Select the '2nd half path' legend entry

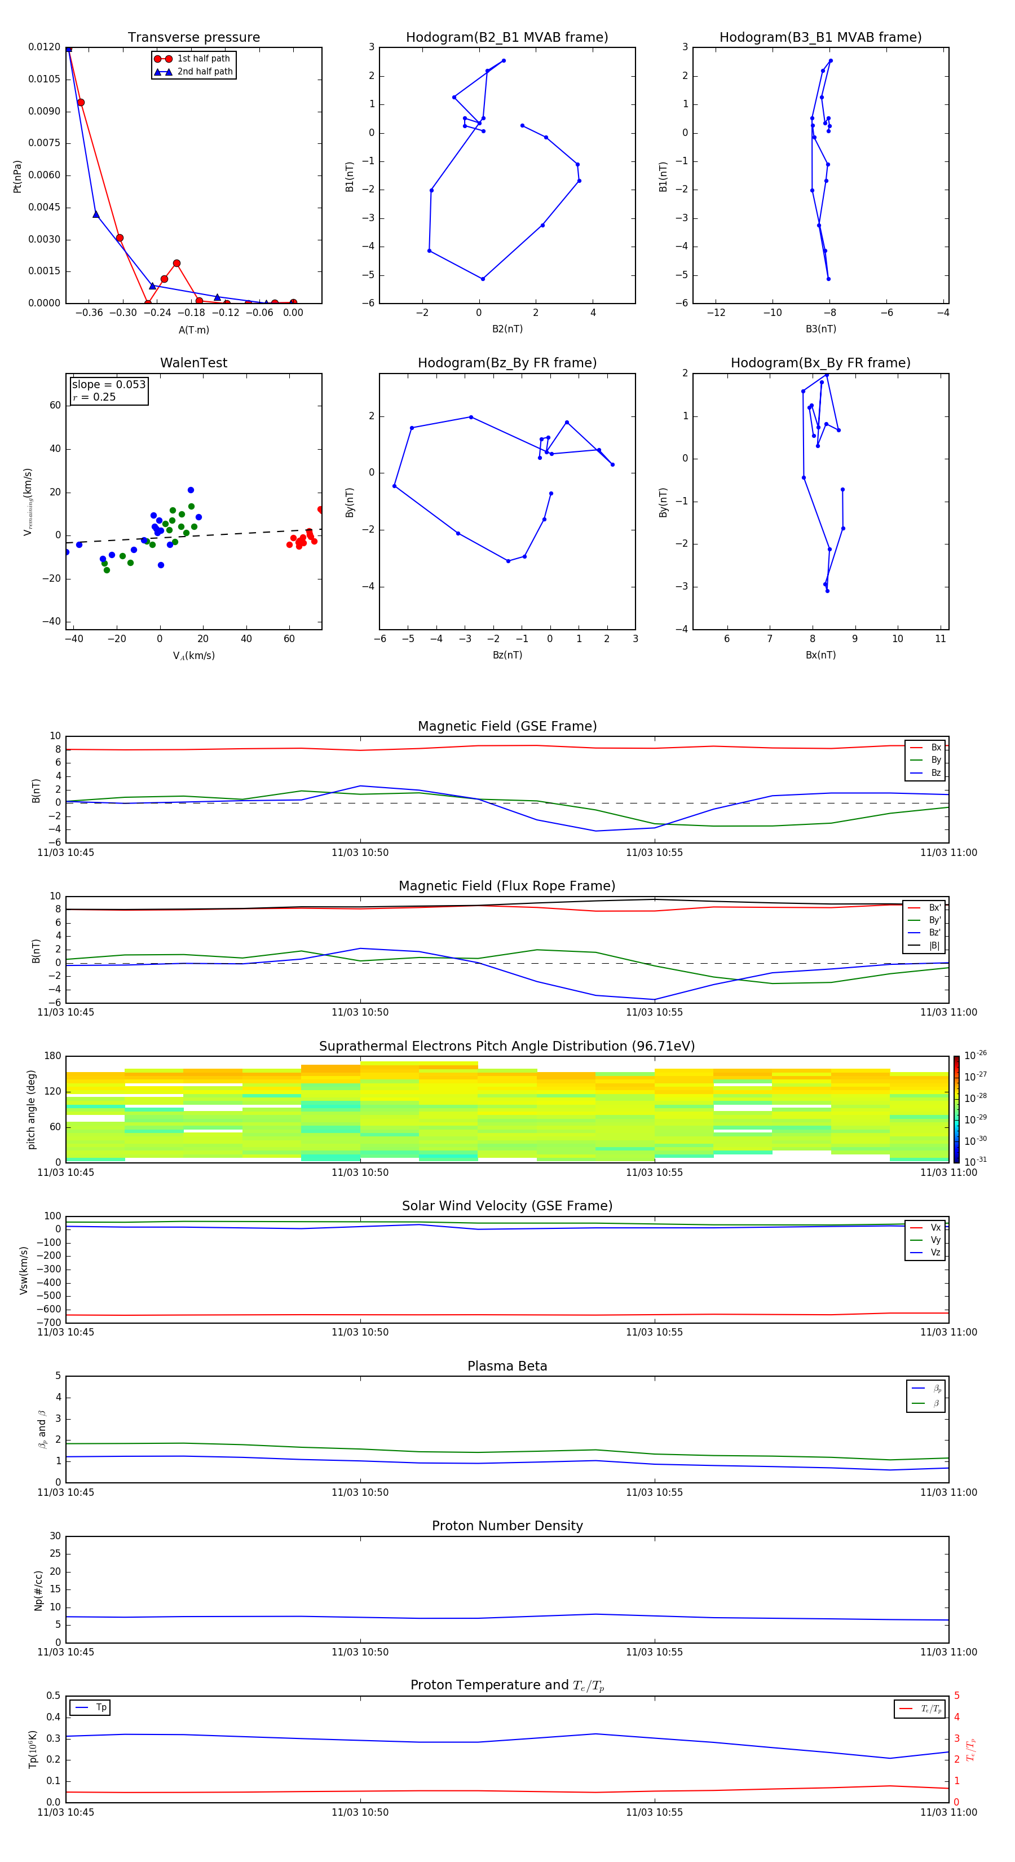coord(193,72)
